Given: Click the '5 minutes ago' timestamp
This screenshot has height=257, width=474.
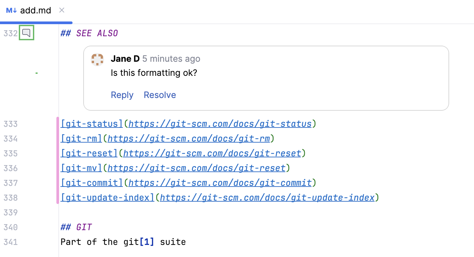Looking at the screenshot, I should [171, 58].
